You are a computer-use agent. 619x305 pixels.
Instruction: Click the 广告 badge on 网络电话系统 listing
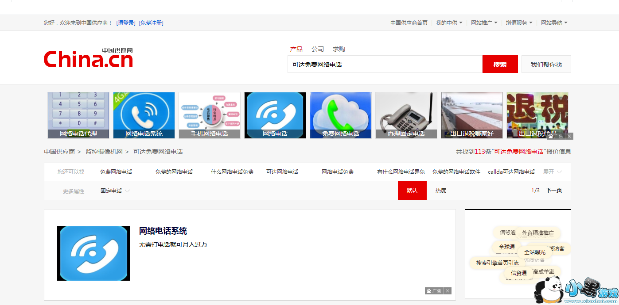(x=434, y=291)
